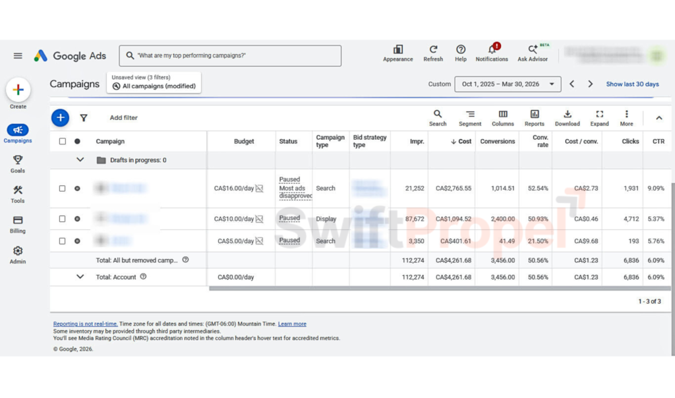Expand the table to full screen
Image resolution: width=675 pixels, height=398 pixels.
point(599,118)
